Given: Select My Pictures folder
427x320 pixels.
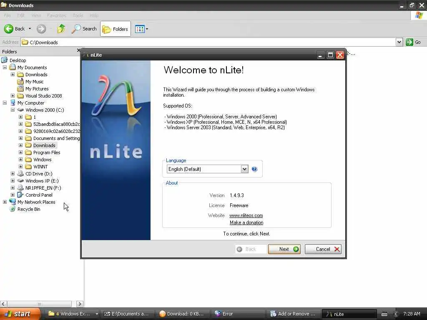Looking at the screenshot, I should (37, 88).
